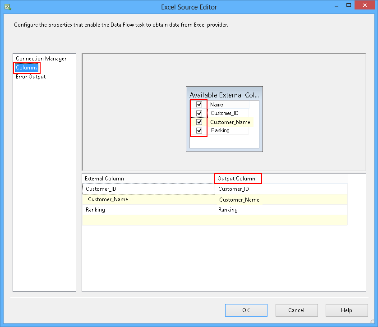This screenshot has height=327, width=378.
Task: Click the Excel Source Editor title bar icon
Action: click(x=8, y=7)
